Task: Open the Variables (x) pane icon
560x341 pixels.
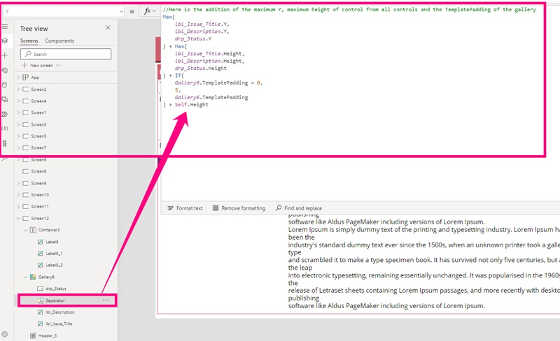Action: pos(5,128)
